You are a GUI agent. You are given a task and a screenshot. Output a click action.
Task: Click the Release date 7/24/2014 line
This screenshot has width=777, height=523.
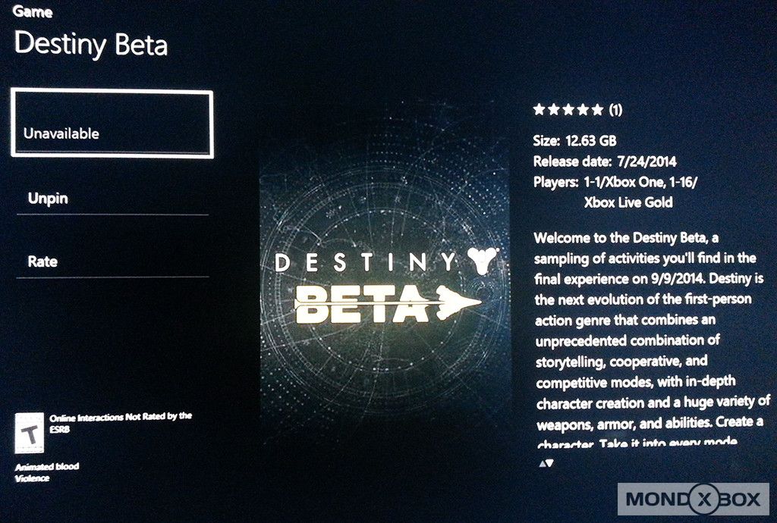tap(605, 161)
